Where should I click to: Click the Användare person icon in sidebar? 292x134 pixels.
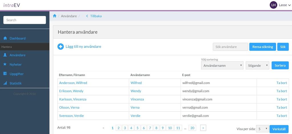[5, 55]
